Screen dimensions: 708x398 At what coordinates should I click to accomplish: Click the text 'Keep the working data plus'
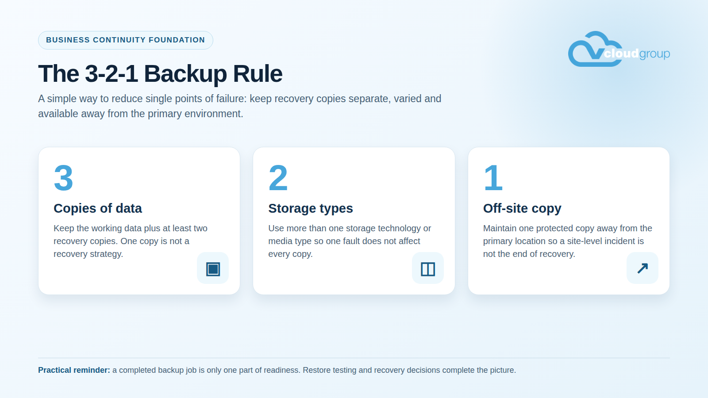coord(107,228)
